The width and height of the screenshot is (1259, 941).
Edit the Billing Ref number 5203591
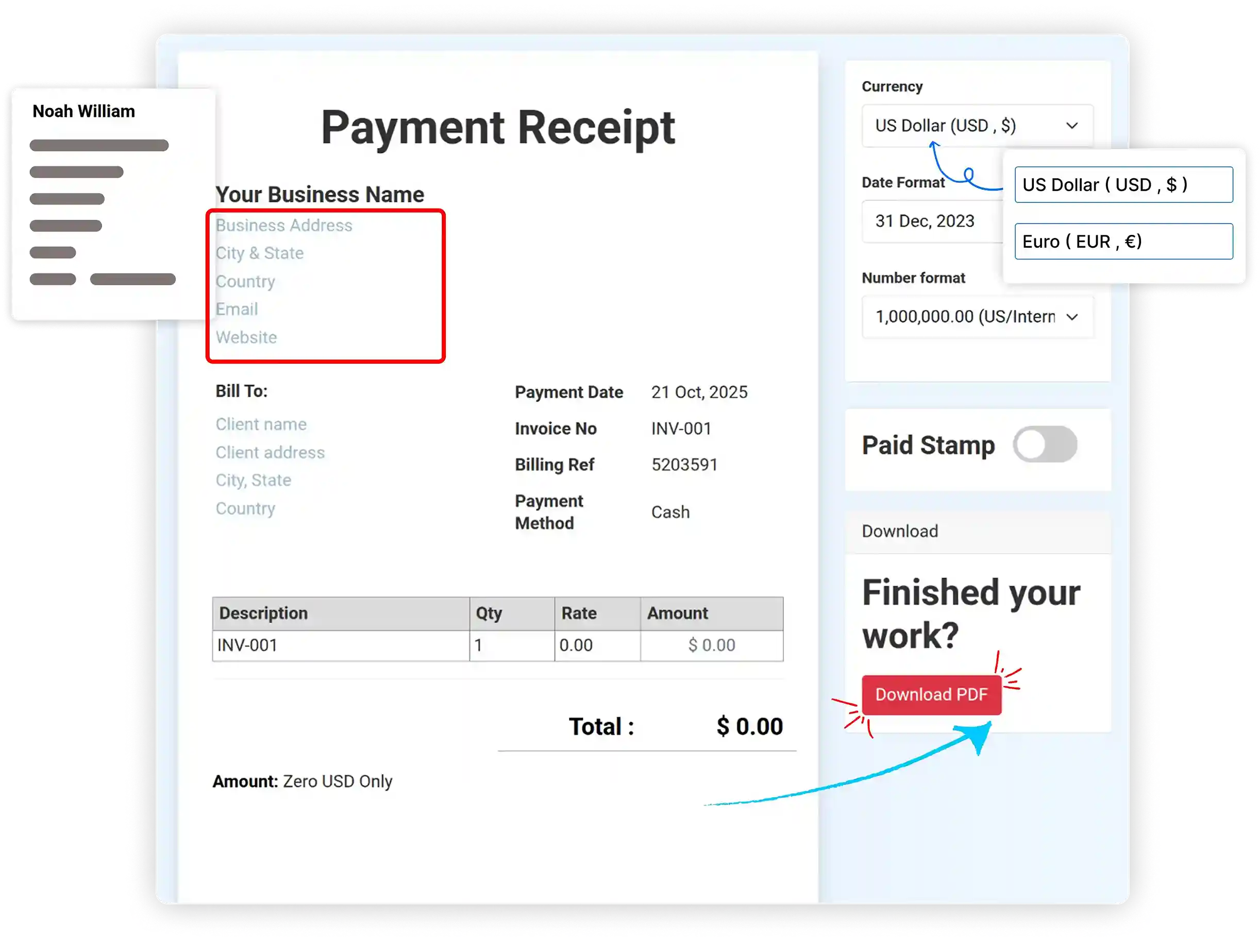click(684, 464)
